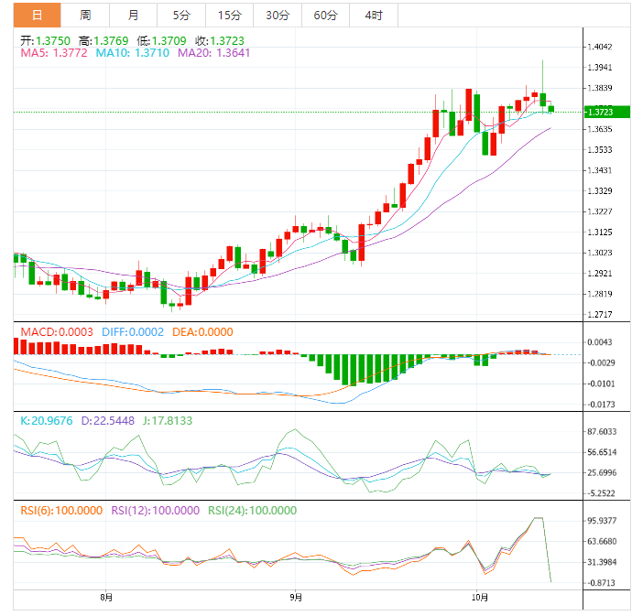The width and height of the screenshot is (643, 616).
Task: Click the RSI(6):100.0000 label
Action: coord(61,510)
